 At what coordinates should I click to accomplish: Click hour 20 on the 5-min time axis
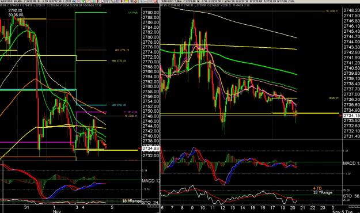pos(293,208)
